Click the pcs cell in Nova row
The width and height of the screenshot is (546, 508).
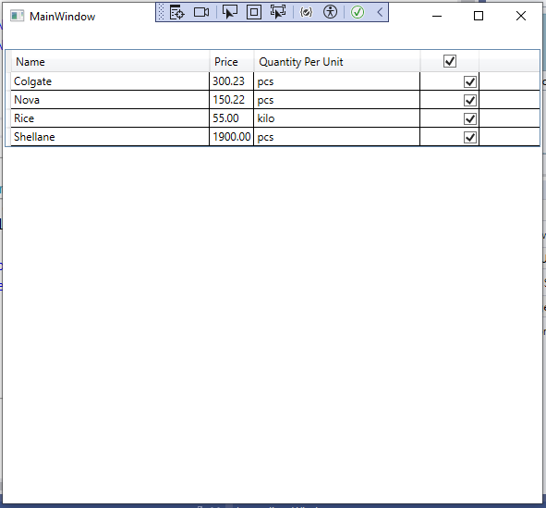337,100
